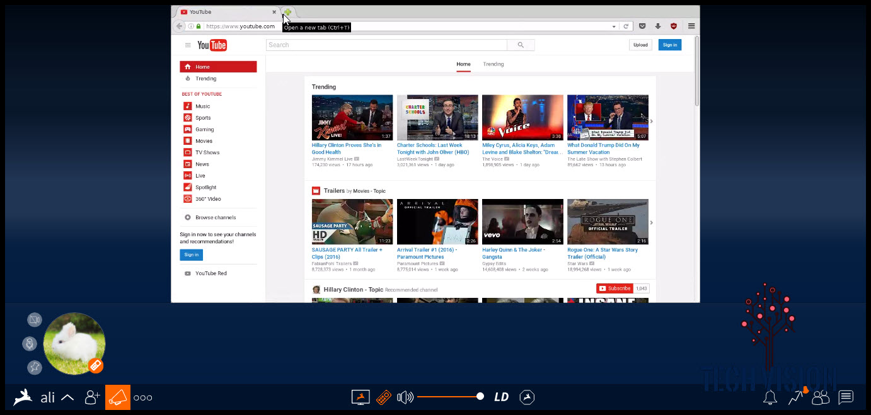Open the address bar history dropdown arrow
Screen dimensions: 871x415
pos(614,26)
